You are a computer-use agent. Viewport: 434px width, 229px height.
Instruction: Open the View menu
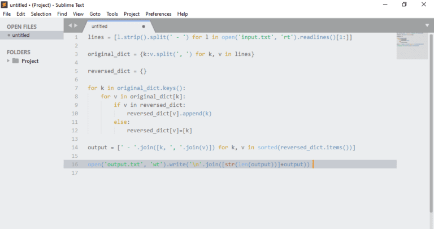point(78,14)
